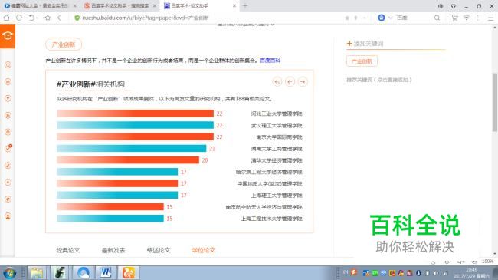
Task: Click the return curved-arrow icon in chart header
Action: coord(277,82)
